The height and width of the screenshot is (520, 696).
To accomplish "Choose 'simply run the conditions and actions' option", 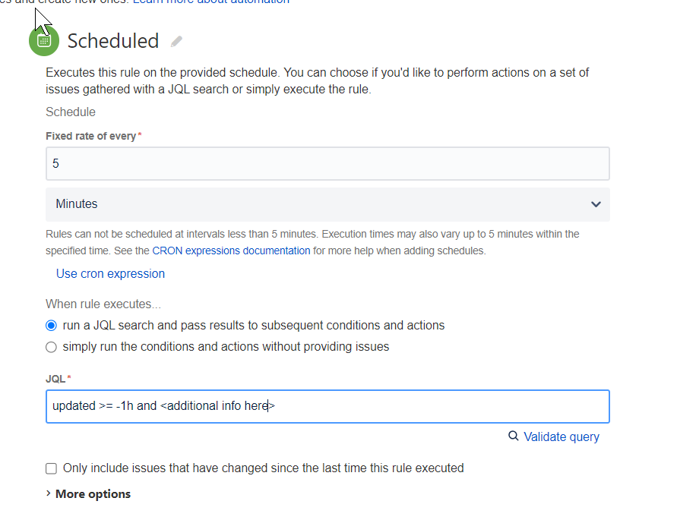I will (x=51, y=347).
